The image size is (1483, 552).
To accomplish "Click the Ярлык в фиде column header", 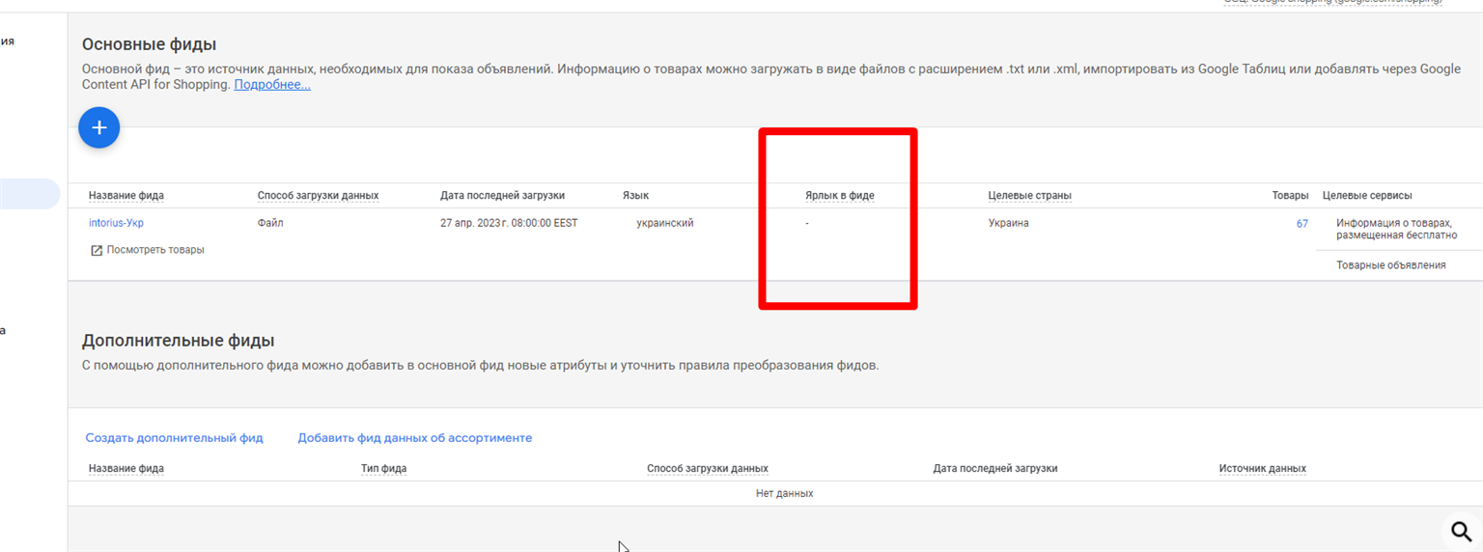I will click(840, 196).
